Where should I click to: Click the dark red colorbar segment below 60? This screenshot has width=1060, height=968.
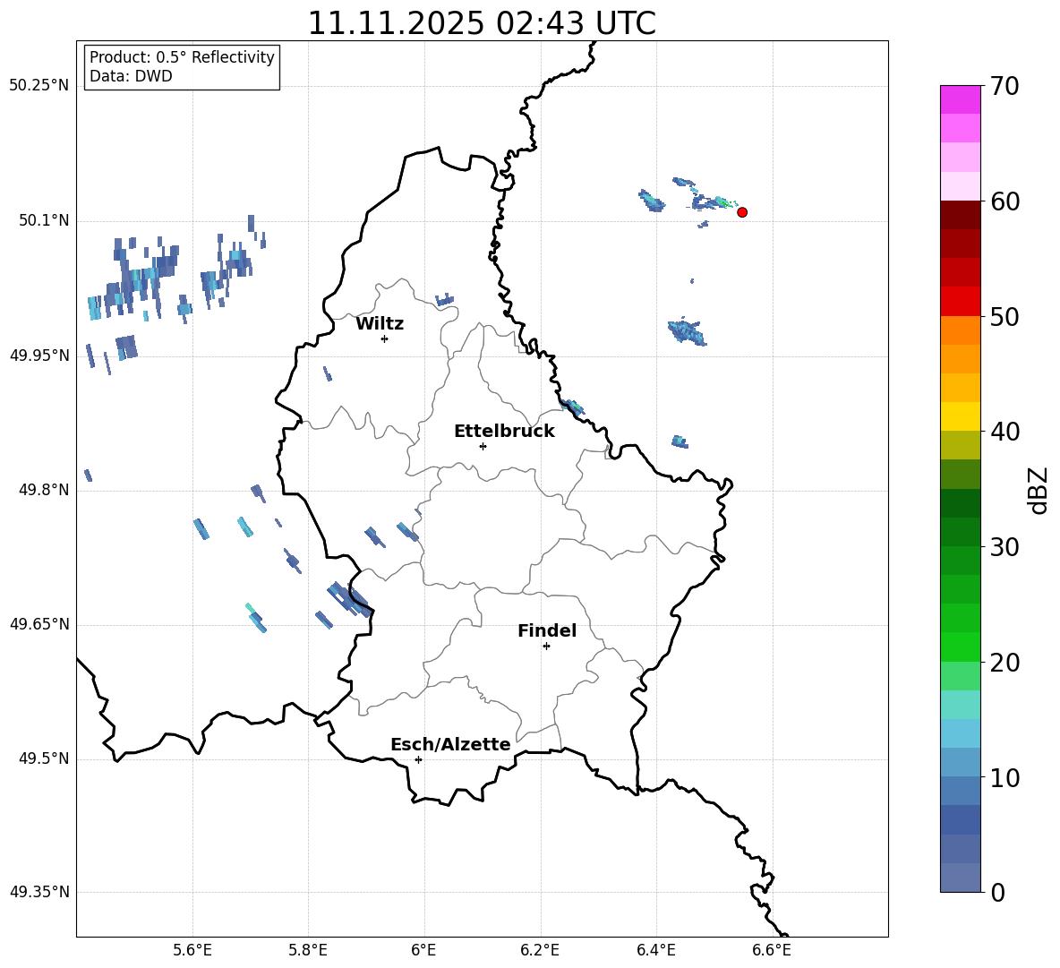point(960,215)
